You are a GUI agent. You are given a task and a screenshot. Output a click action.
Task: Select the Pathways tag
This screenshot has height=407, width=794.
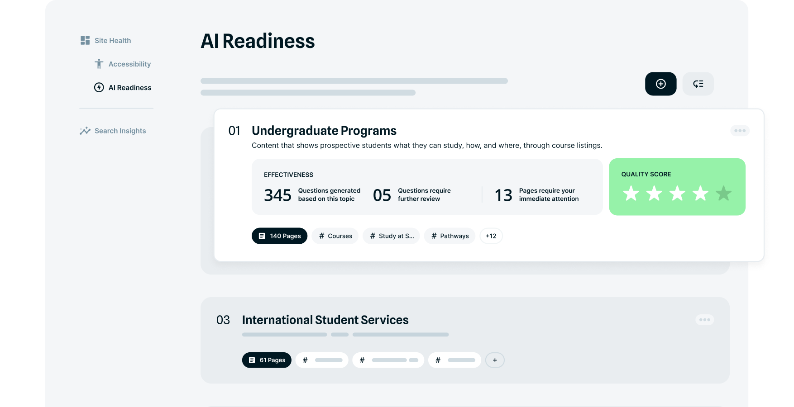(450, 236)
